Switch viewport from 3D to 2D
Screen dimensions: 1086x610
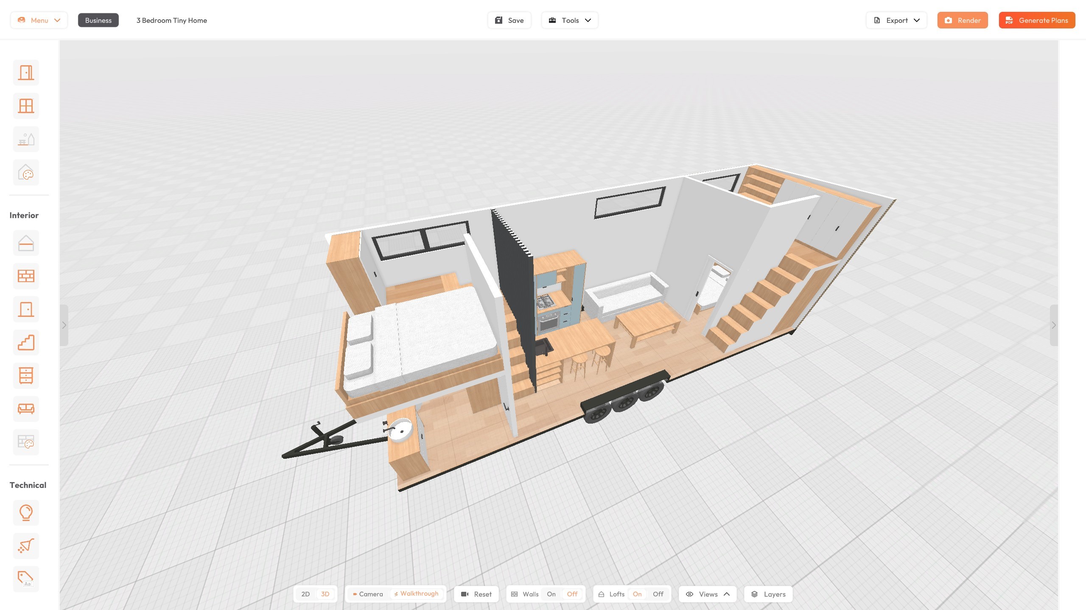305,594
